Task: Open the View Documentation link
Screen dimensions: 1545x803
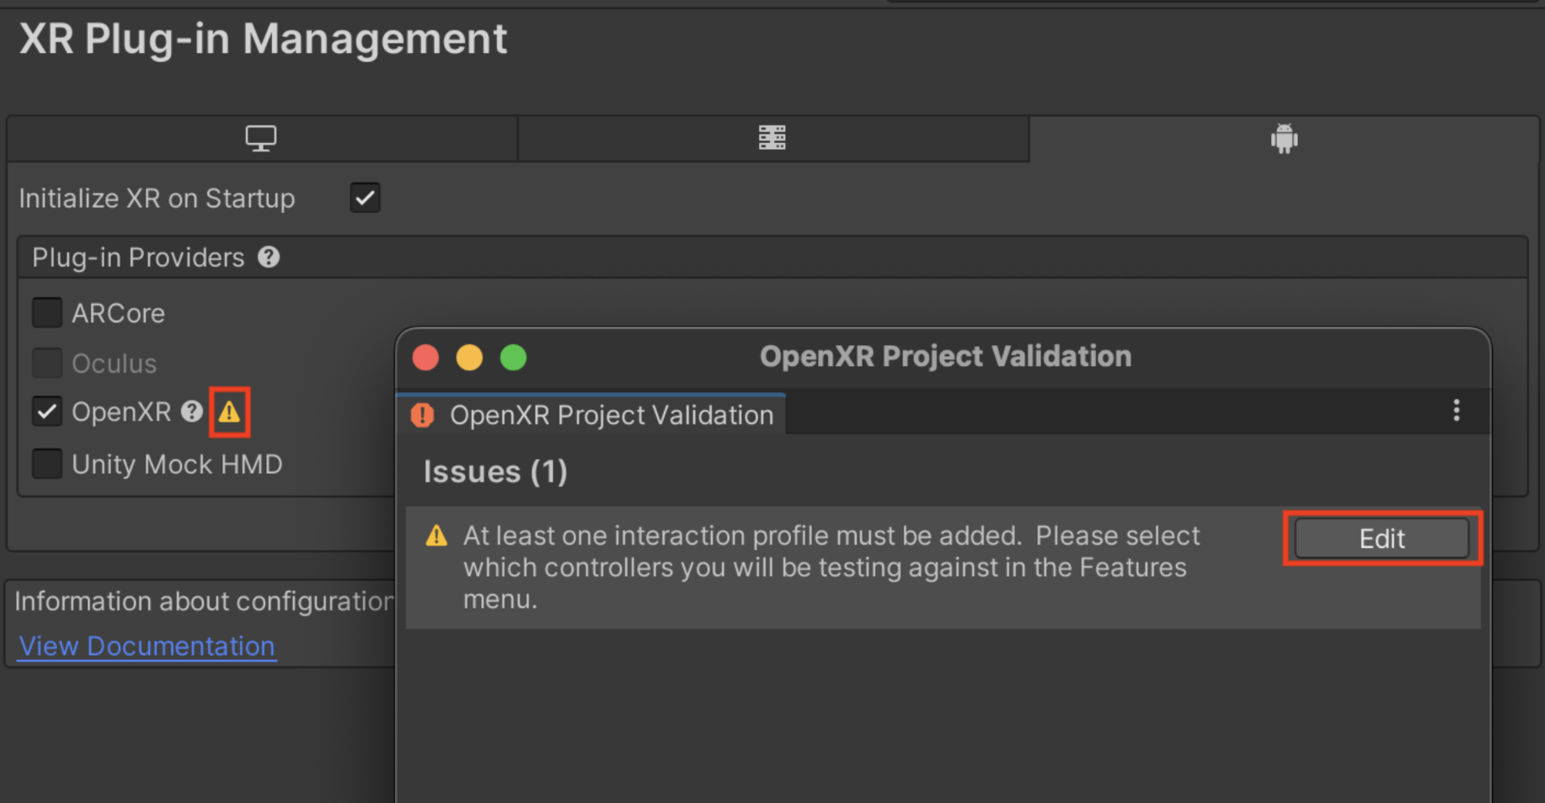Action: click(x=147, y=646)
